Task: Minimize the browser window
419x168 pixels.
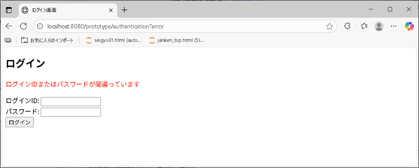Action: 371,9
